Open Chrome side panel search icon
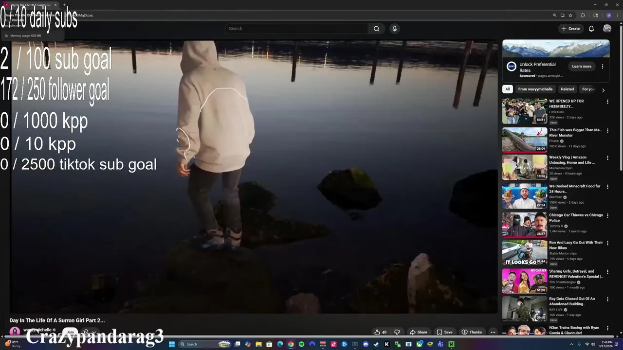This screenshot has width=623, height=350. coord(595,15)
